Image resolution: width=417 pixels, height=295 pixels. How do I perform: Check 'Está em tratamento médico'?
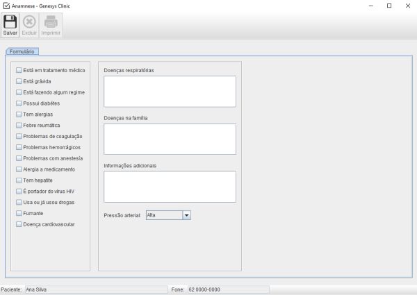pos(19,70)
